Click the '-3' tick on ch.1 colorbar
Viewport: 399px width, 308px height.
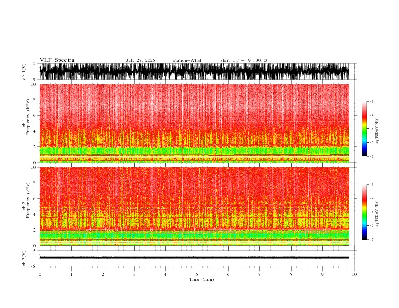372,101
